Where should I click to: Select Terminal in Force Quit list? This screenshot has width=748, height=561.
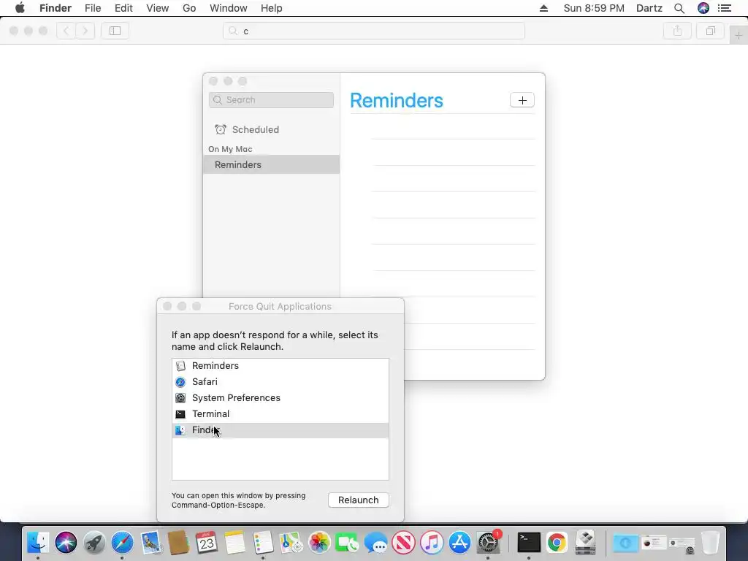click(280, 414)
